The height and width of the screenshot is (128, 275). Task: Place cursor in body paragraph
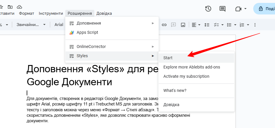[x=108, y=110]
